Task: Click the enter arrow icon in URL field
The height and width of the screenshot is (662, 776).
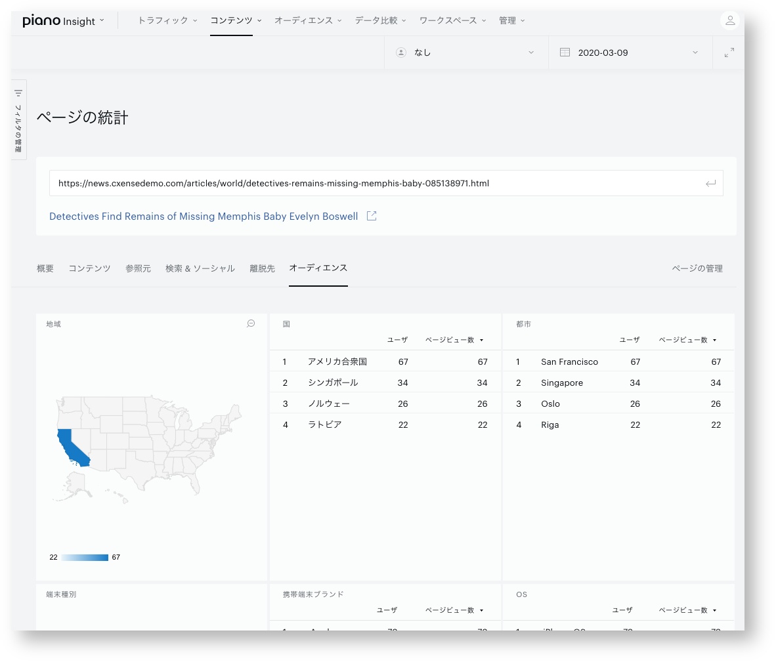Action: [710, 184]
